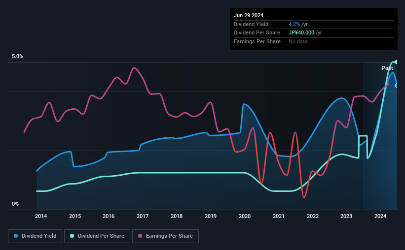The height and width of the screenshot is (250, 405).
Task: Click the blue Dividend Yield endpoint marker
Action: coord(397,85)
